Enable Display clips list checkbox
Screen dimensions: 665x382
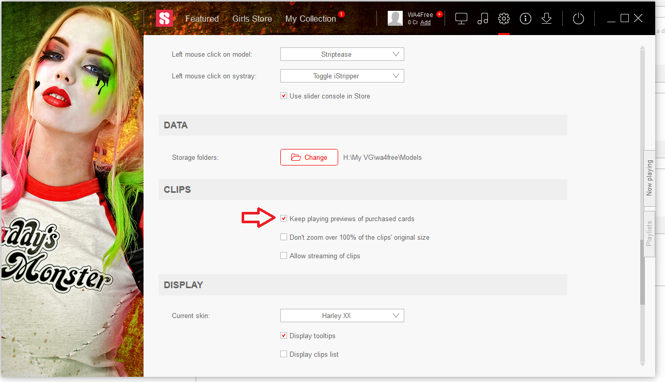(x=283, y=354)
